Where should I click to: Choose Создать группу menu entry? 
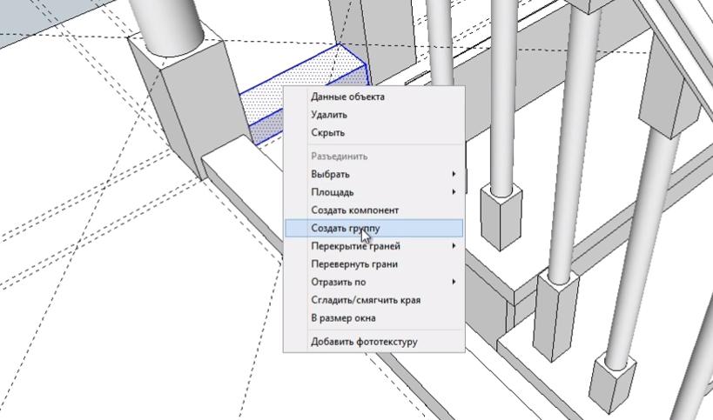pyautogui.click(x=373, y=228)
